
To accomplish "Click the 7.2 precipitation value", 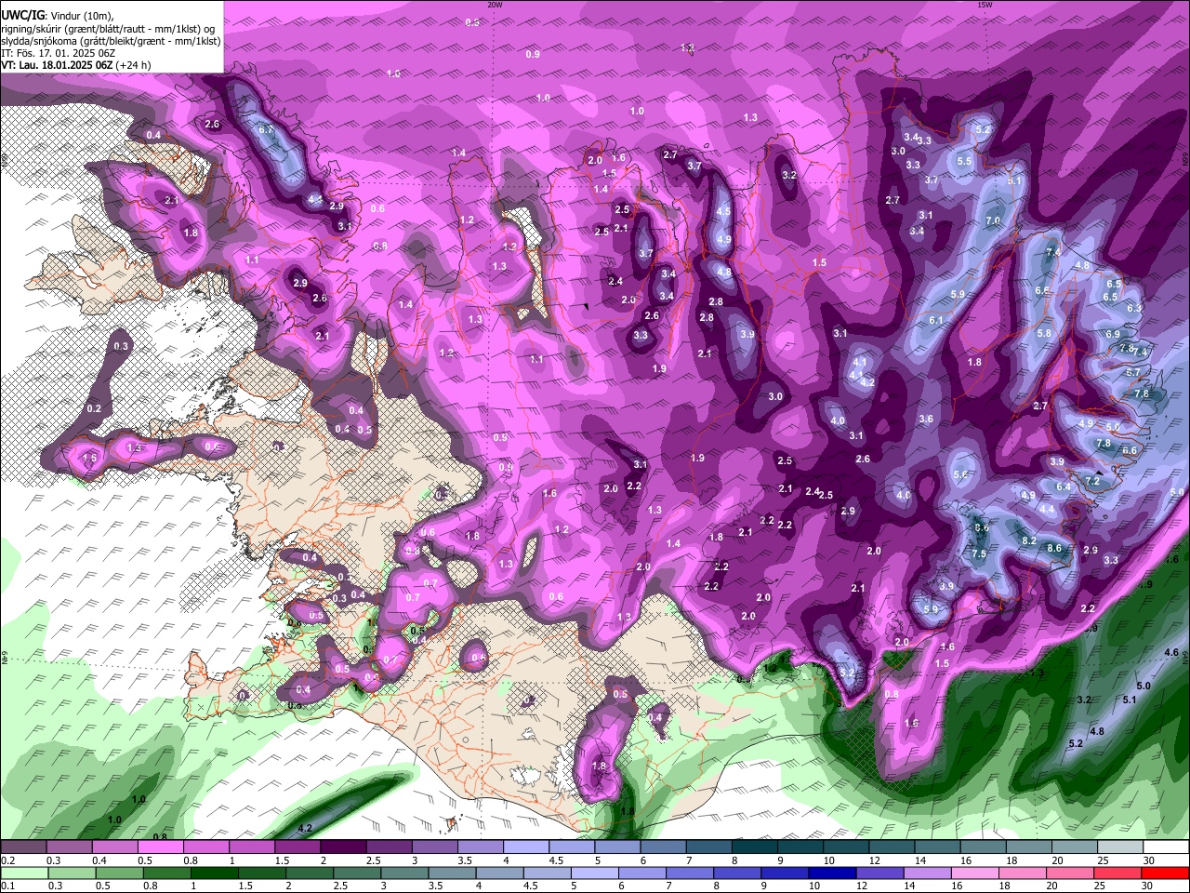I will click(1093, 481).
